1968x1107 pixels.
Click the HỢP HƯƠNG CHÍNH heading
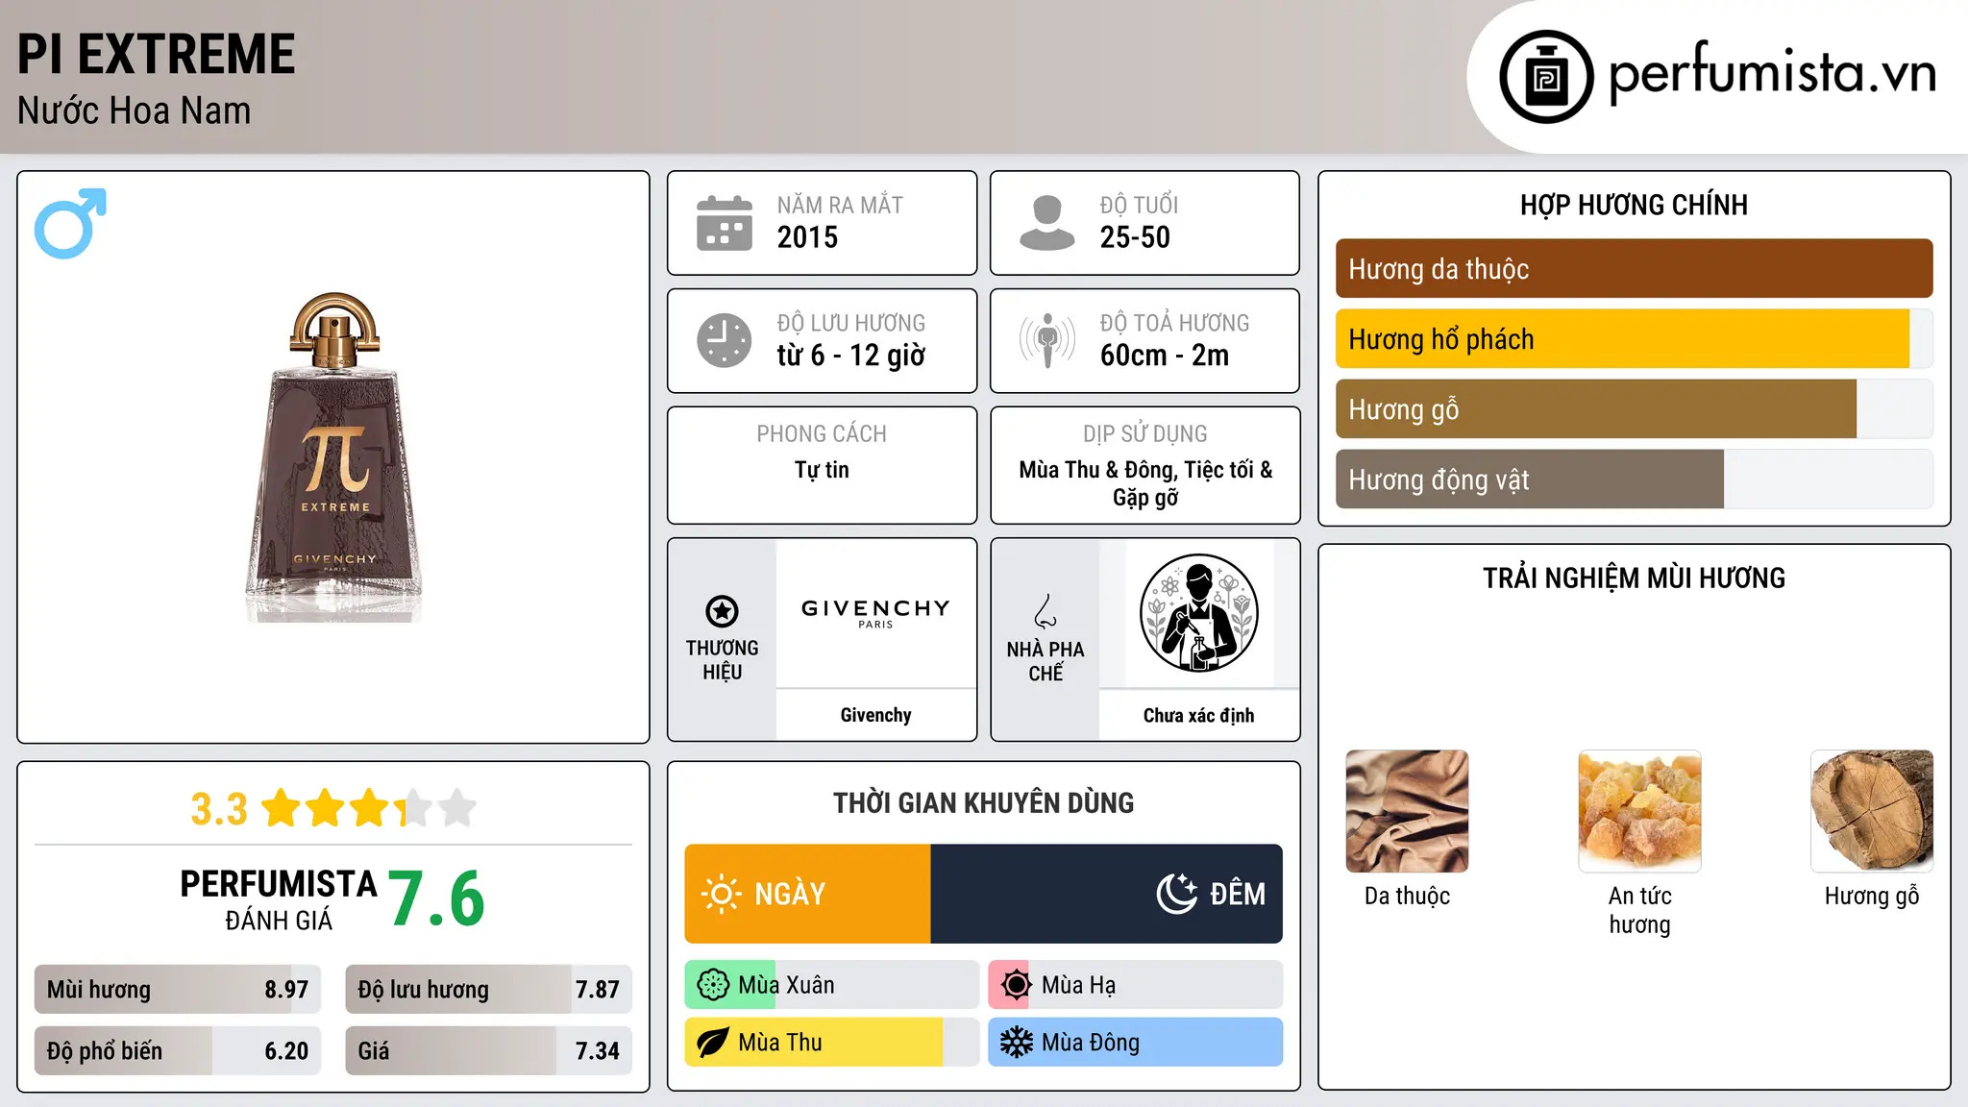click(1634, 206)
